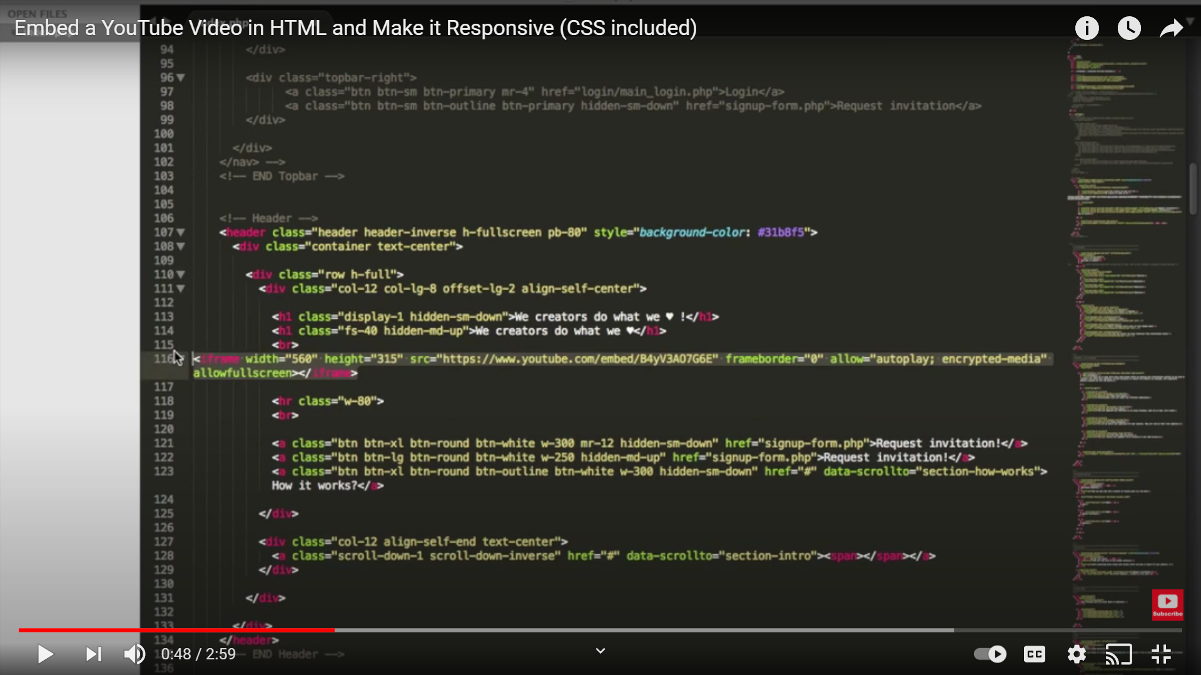Collapse code fold arrow on line 111
This screenshot has height=675, width=1201.
(x=181, y=289)
